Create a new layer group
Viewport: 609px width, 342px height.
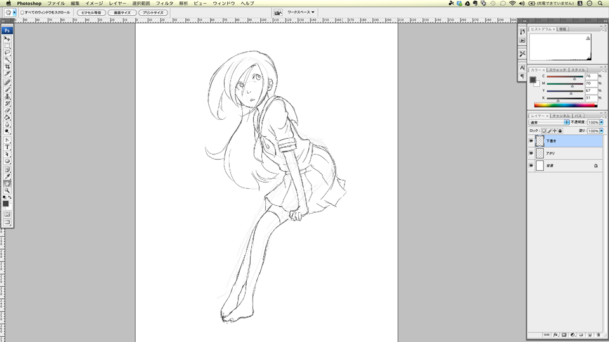click(x=581, y=334)
